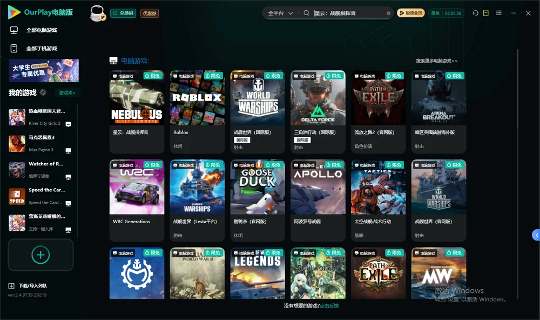Open 太空战舰:战术行动 card
Image resolution: width=540 pixels, height=320 pixels.
[x=378, y=201]
